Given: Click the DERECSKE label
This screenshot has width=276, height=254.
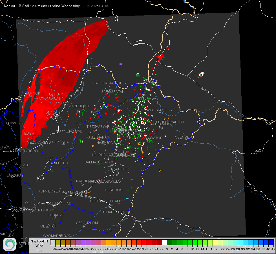Looking at the screenshot, I should 114,190.
